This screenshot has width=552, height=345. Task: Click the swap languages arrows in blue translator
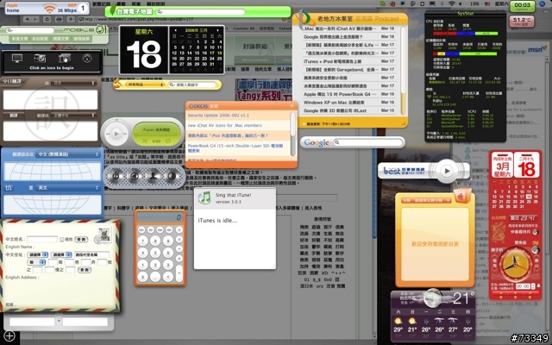tap(9, 188)
